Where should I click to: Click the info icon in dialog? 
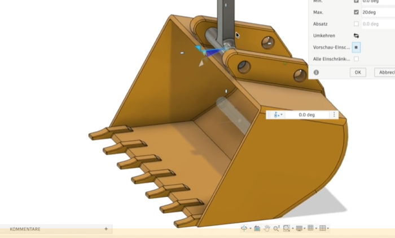[x=316, y=73]
